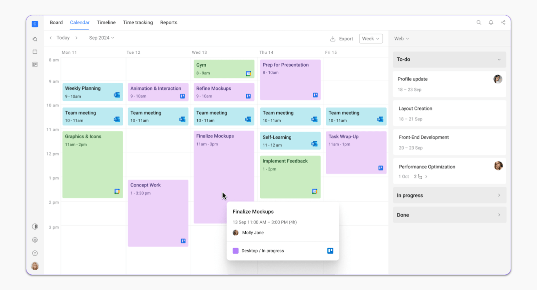Open the Time tracking tab
The image size is (537, 290).
138,22
